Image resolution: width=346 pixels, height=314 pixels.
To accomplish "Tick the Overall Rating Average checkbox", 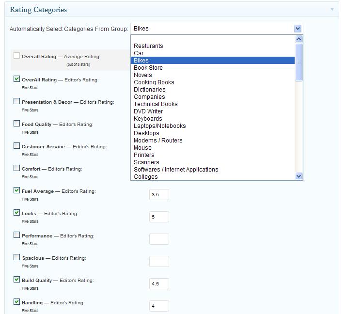I will [x=16, y=55].
